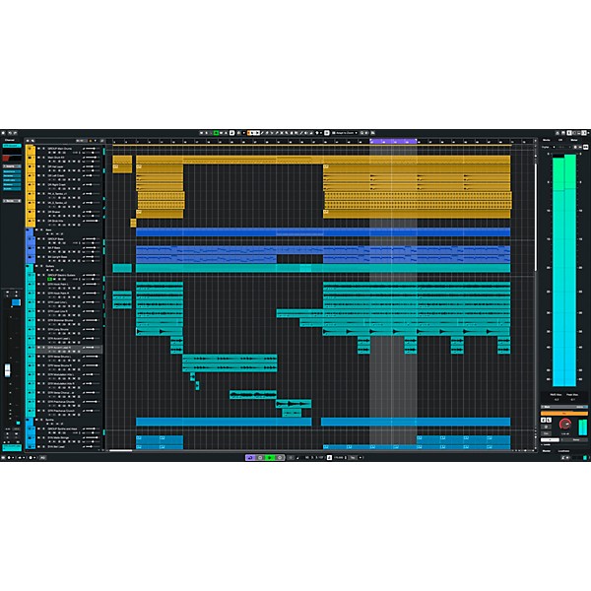Click the rightmost icon of the top toolbar

pos(372,133)
